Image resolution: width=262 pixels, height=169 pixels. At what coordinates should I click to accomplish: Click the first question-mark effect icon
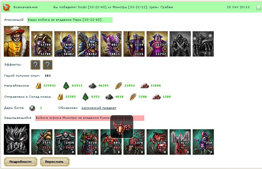pyautogui.click(x=35, y=65)
